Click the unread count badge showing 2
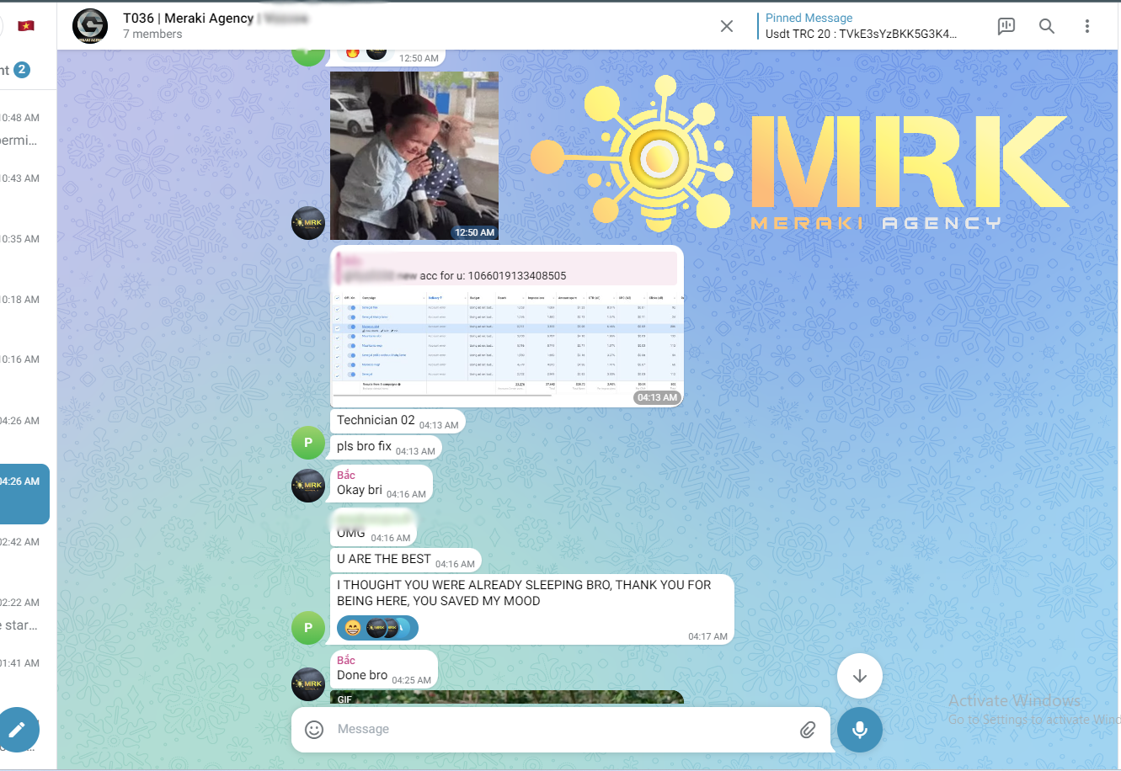The width and height of the screenshot is (1121, 771). 22,70
